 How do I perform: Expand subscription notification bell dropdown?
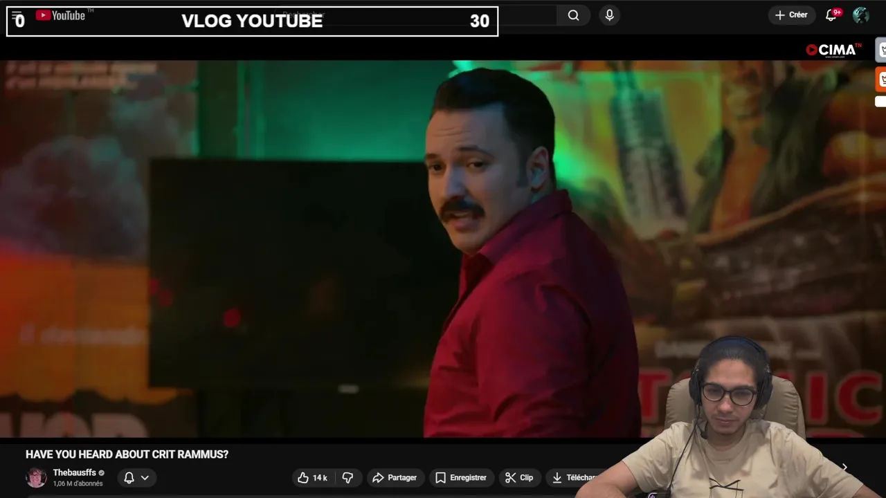pos(136,478)
